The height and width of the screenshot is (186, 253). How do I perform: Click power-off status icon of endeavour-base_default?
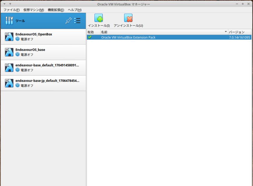[x=17, y=70]
